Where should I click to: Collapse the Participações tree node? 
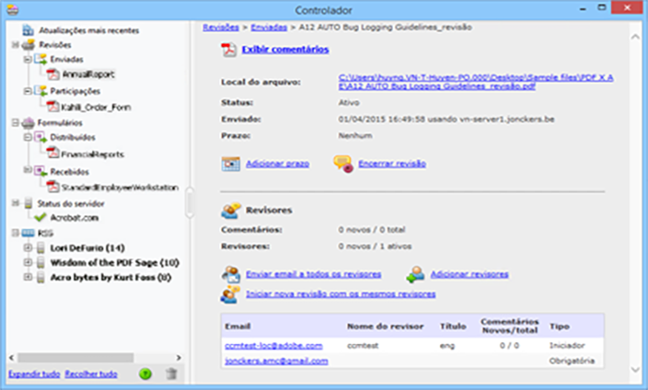click(x=28, y=91)
